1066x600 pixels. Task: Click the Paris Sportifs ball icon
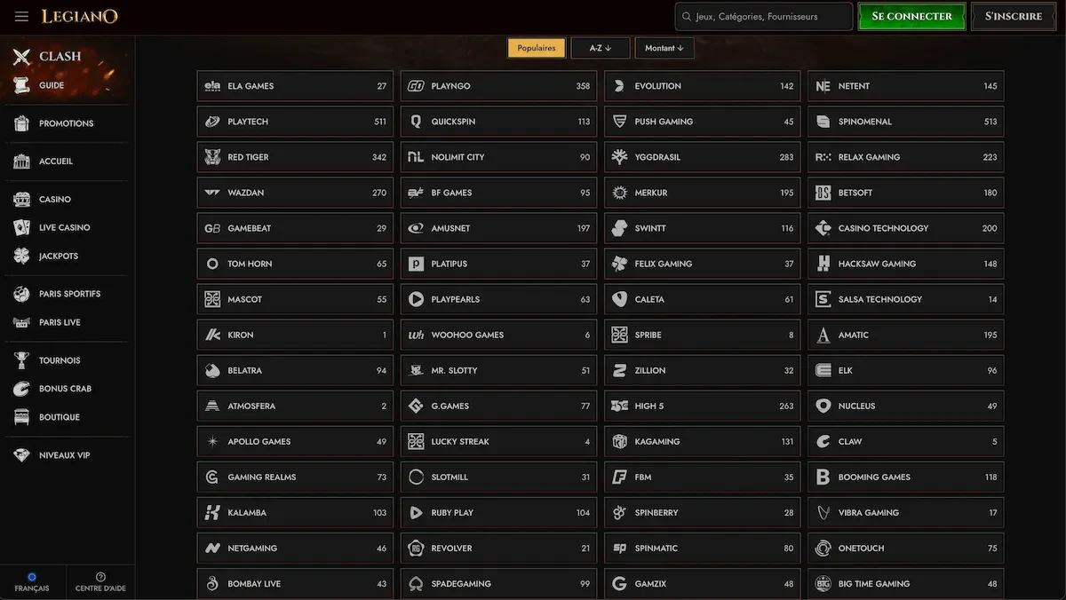[x=22, y=294]
